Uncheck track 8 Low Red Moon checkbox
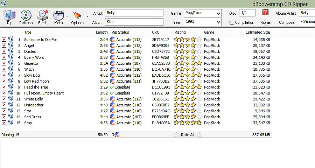The image size is (315, 168). coord(4,81)
